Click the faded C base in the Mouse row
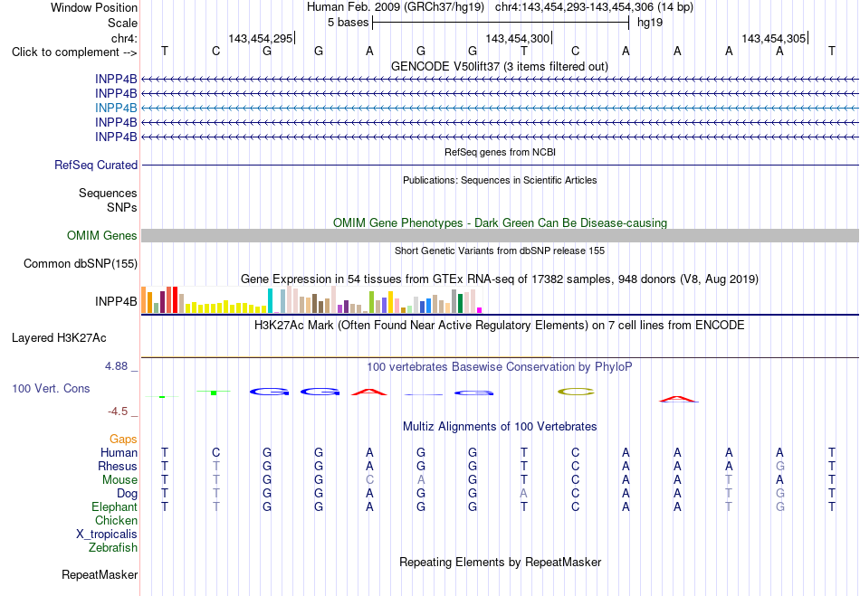 [x=369, y=480]
